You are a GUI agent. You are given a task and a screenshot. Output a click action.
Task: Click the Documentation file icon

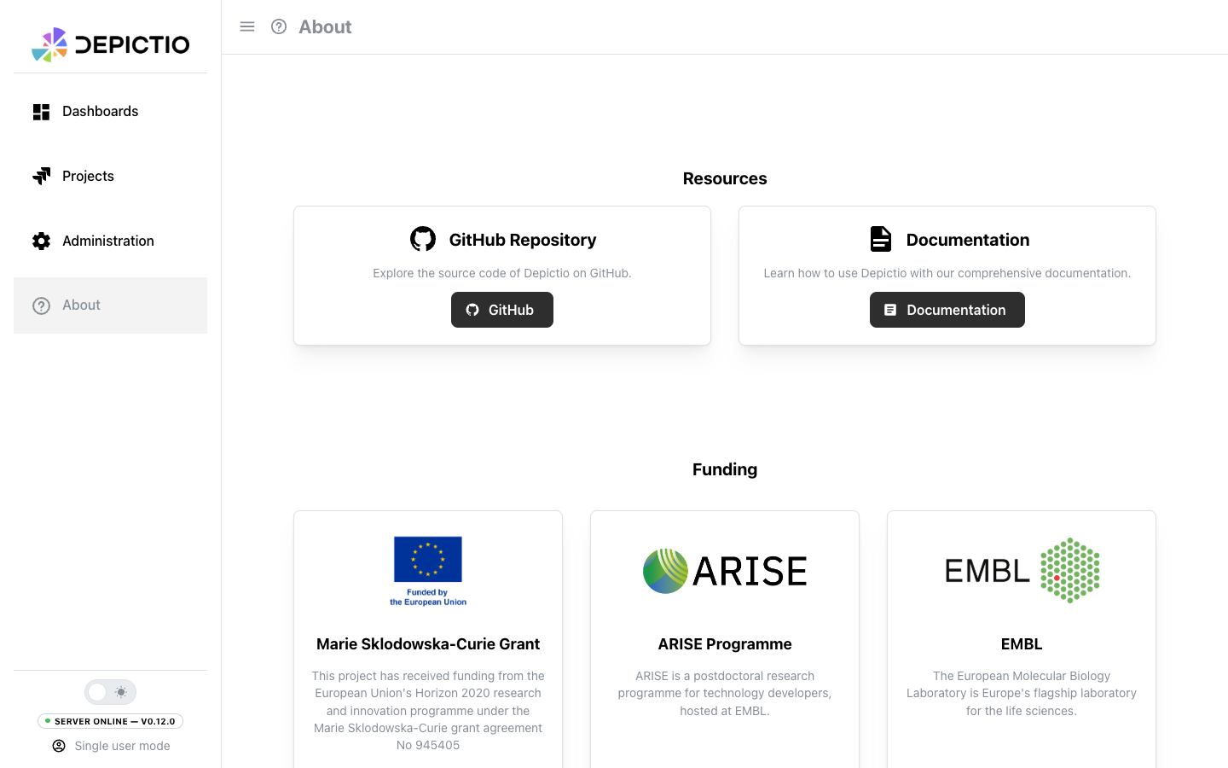click(881, 239)
